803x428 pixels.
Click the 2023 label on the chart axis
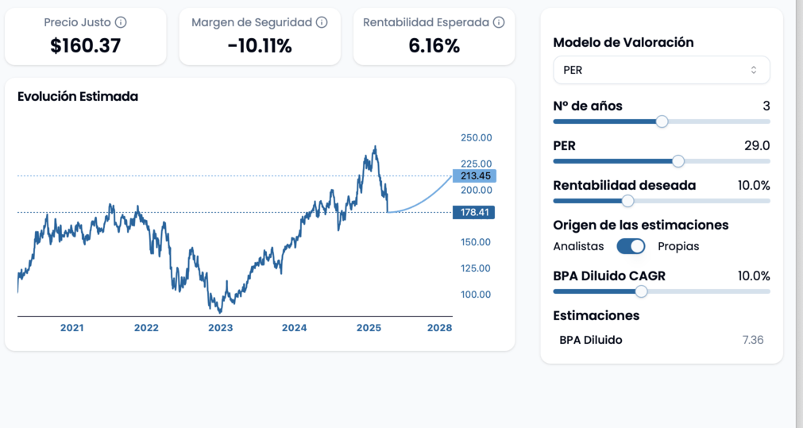tap(220, 328)
